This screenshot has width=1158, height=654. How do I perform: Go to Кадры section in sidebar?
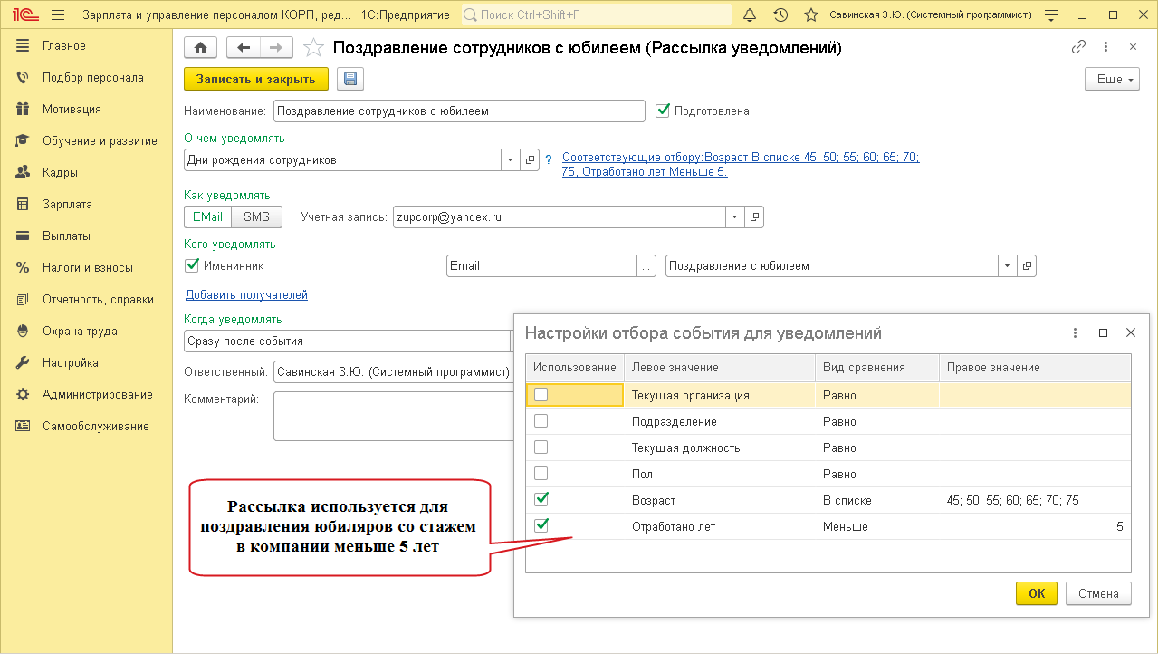(60, 172)
